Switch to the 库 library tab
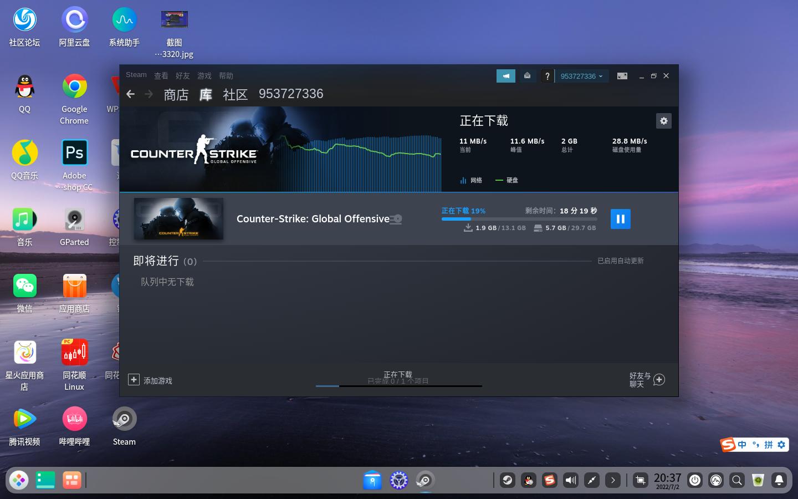The image size is (798, 499). pyautogui.click(x=205, y=94)
